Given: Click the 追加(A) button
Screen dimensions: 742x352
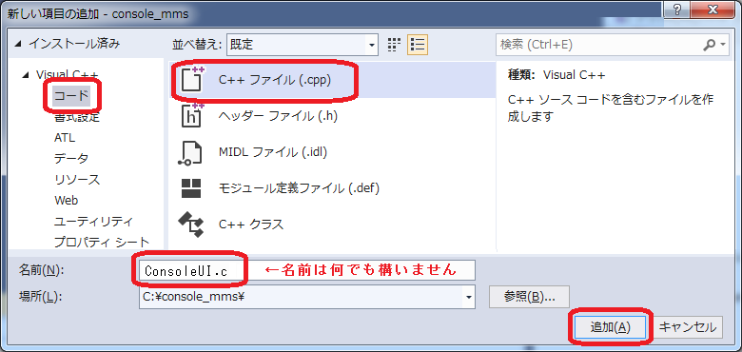Looking at the screenshot, I should 610,327.
